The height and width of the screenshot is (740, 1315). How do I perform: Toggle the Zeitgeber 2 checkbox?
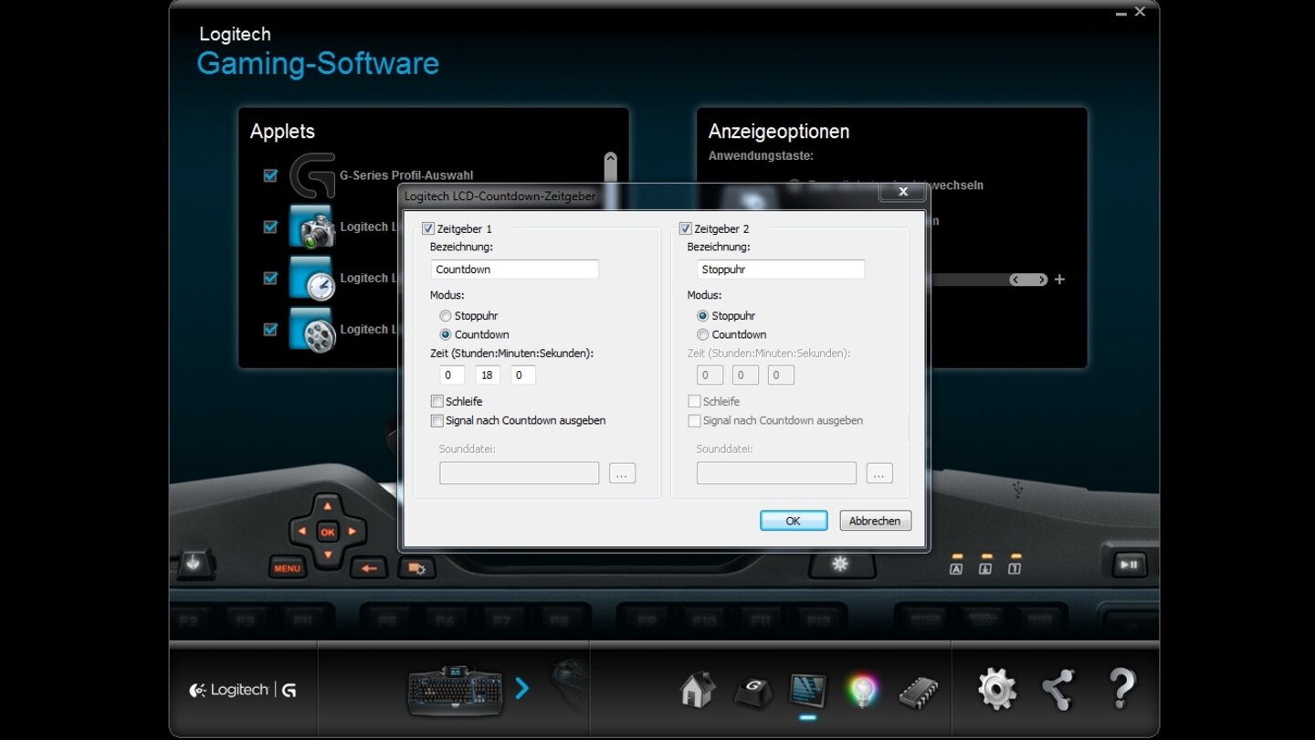pyautogui.click(x=686, y=228)
